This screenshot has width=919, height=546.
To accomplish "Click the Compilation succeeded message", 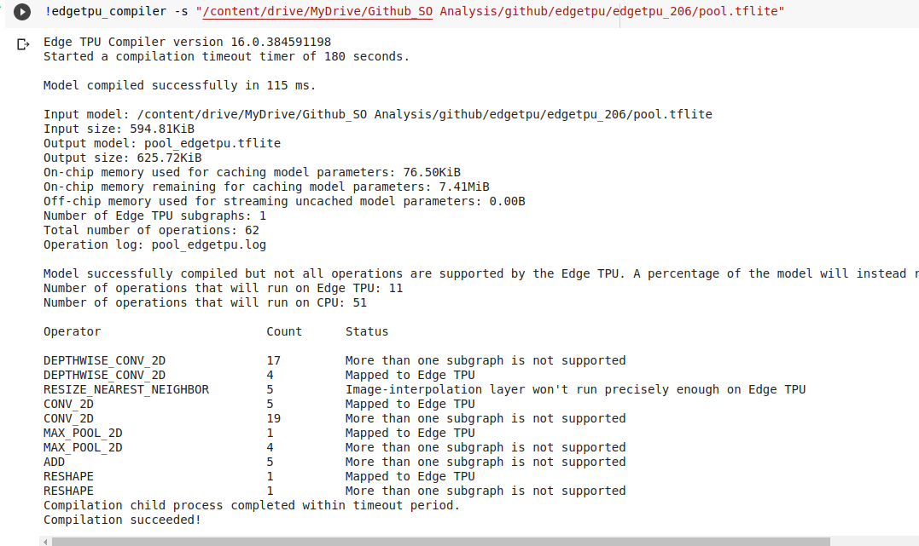I will pyautogui.click(x=125, y=519).
